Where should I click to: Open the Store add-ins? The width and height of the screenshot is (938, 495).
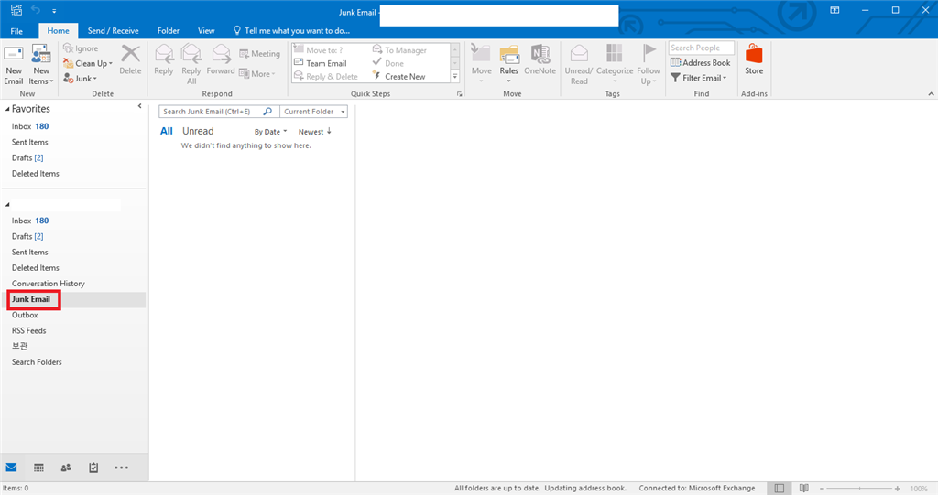[x=754, y=59]
